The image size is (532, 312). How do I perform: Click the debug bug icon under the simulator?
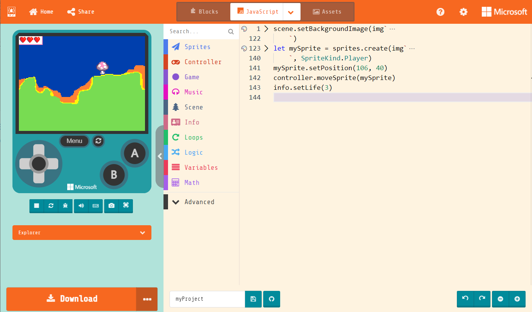[x=65, y=206]
